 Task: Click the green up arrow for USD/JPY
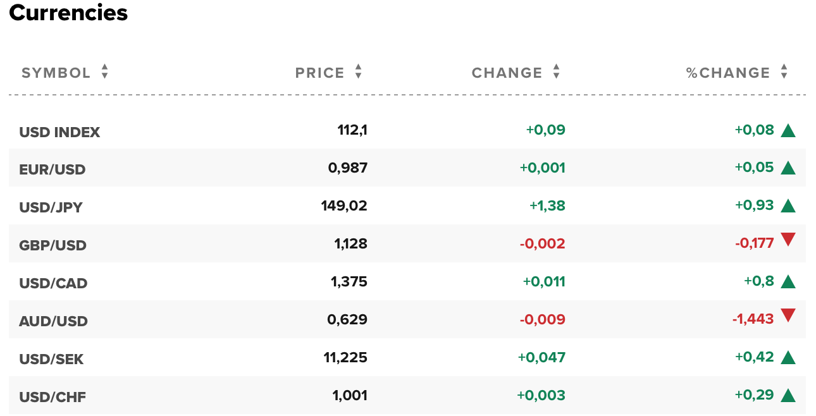(788, 206)
